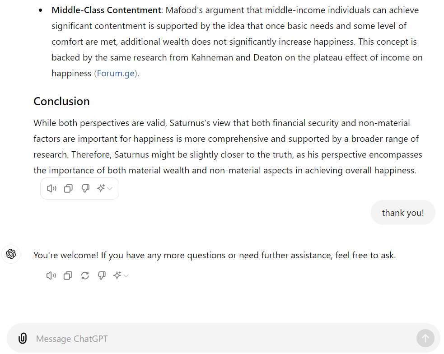Open the Forum.ge citation link

click(x=116, y=74)
